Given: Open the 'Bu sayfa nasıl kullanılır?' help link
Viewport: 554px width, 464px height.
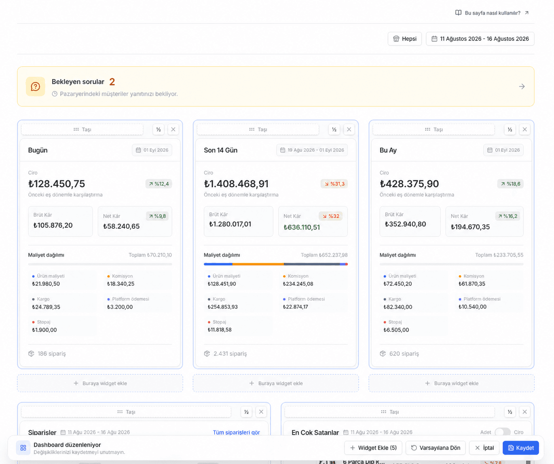Looking at the screenshot, I should (492, 13).
